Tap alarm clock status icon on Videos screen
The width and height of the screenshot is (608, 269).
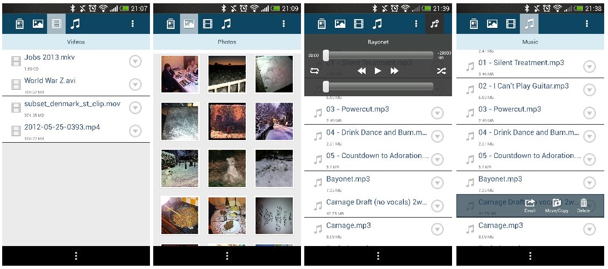[92, 8]
